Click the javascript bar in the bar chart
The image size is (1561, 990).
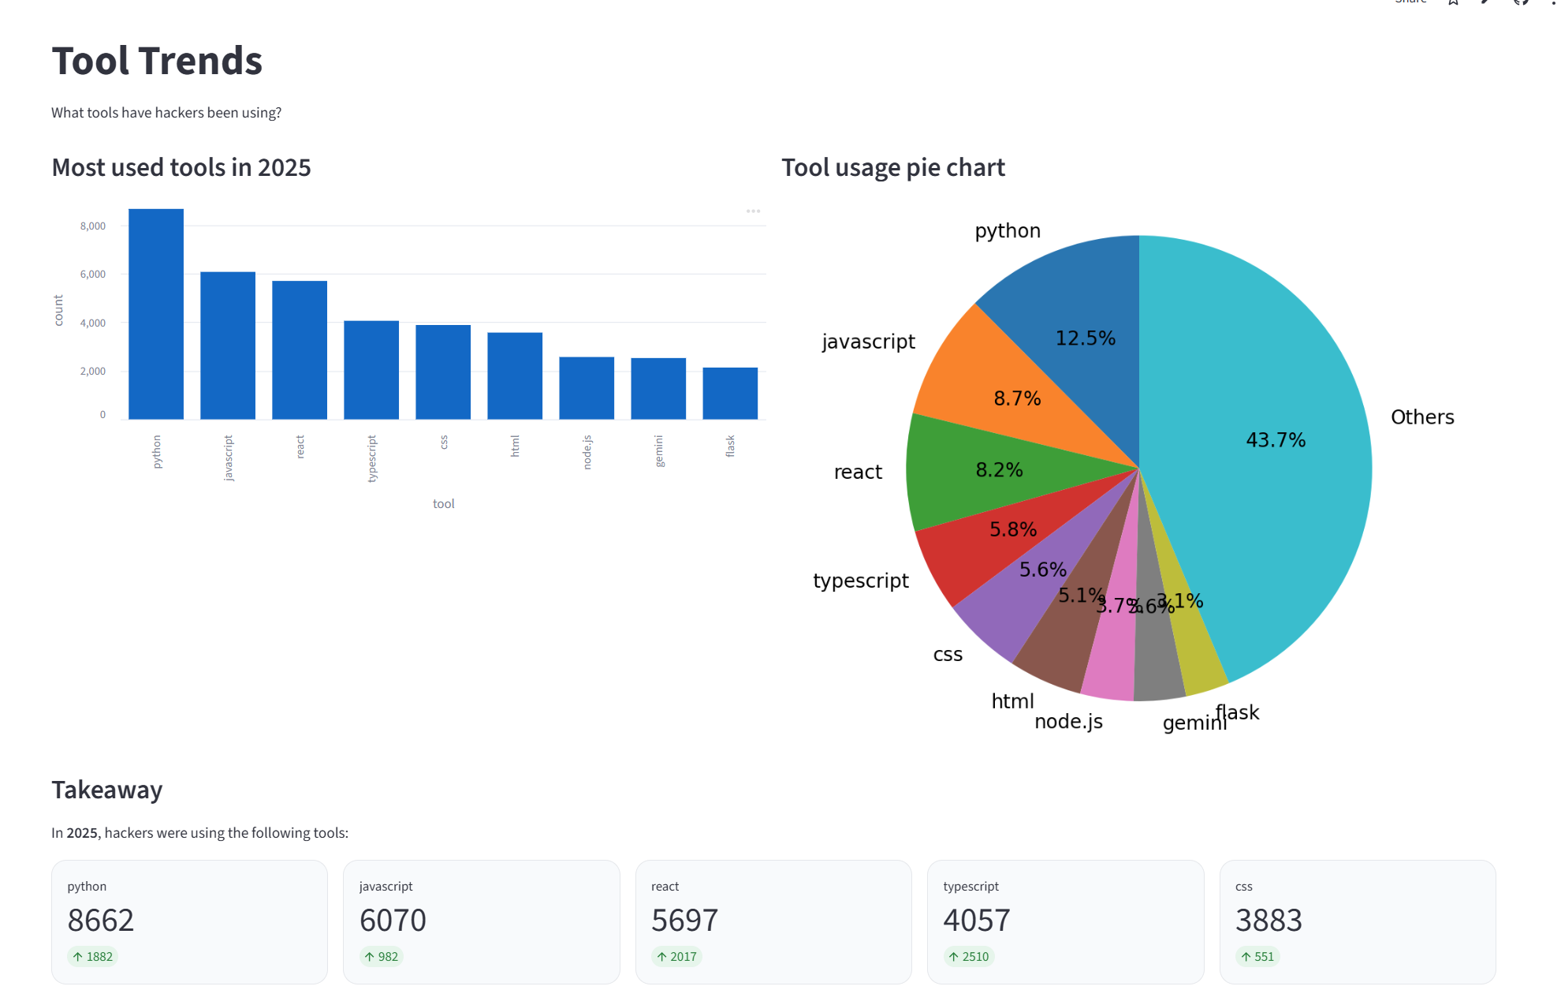[x=228, y=347]
